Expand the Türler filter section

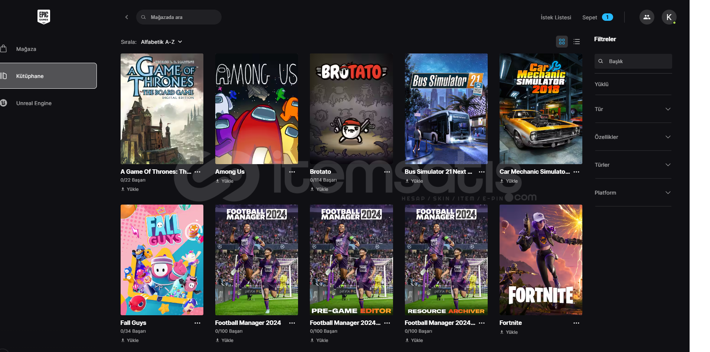click(x=633, y=165)
